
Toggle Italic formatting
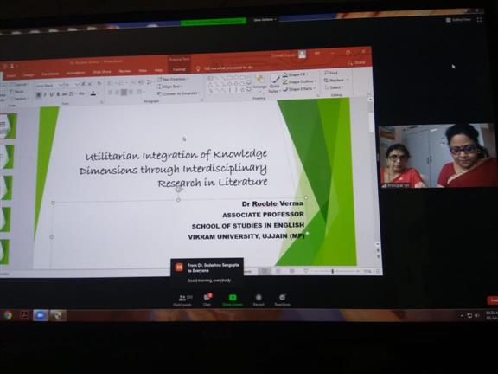pos(45,94)
